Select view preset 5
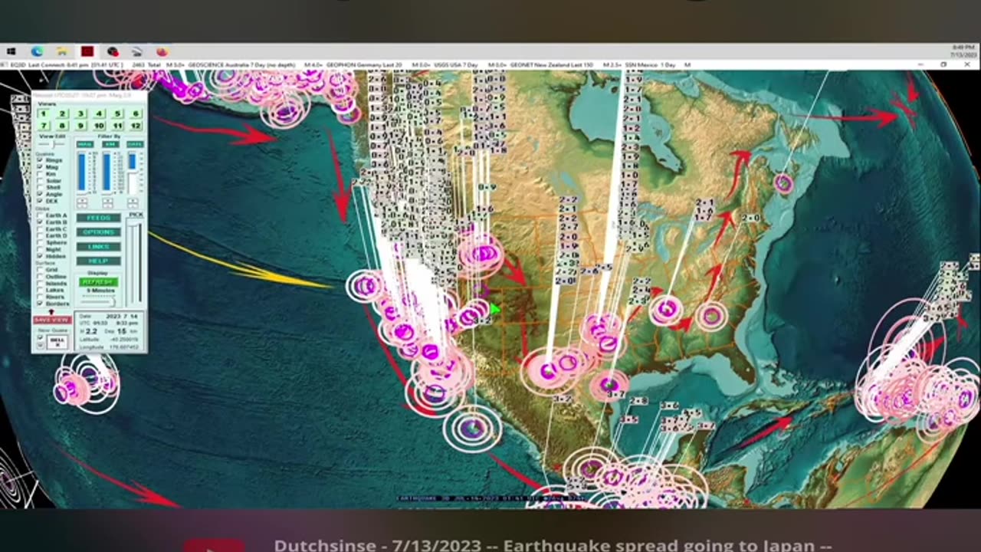Screen dimensions: 981x552 (x=117, y=113)
